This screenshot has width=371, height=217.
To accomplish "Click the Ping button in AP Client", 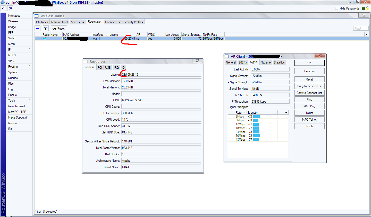I will (309, 100).
